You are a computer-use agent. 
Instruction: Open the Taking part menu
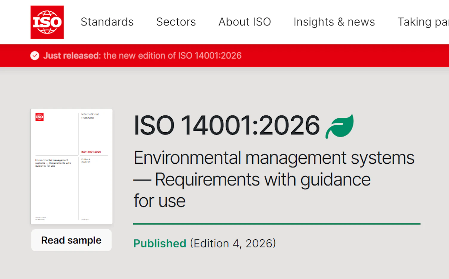click(423, 22)
